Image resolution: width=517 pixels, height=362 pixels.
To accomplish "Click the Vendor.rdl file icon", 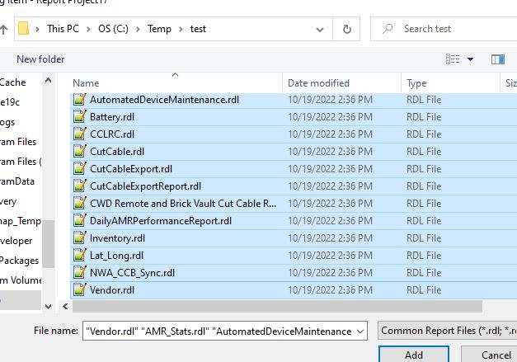I will (x=79, y=289).
